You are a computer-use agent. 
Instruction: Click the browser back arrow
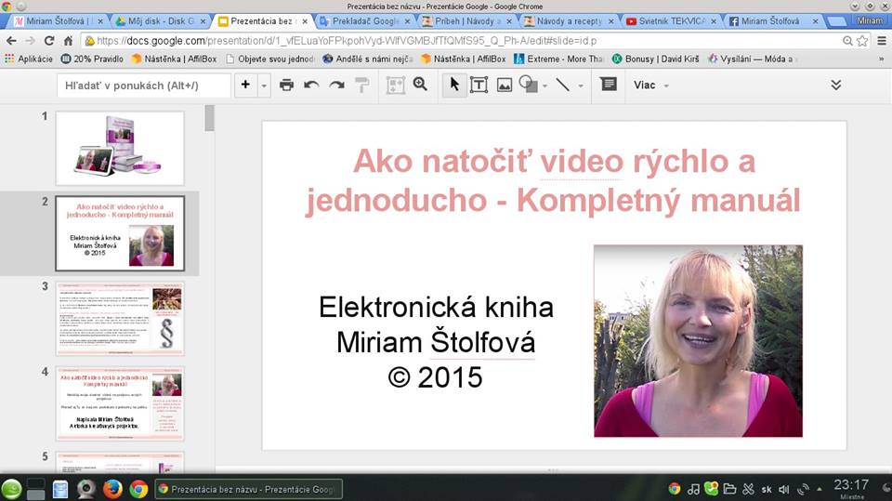[x=11, y=41]
